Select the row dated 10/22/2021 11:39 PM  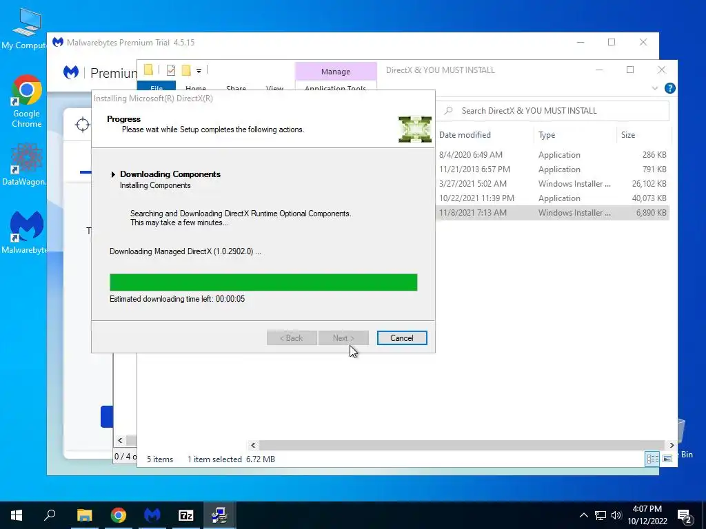pos(552,198)
